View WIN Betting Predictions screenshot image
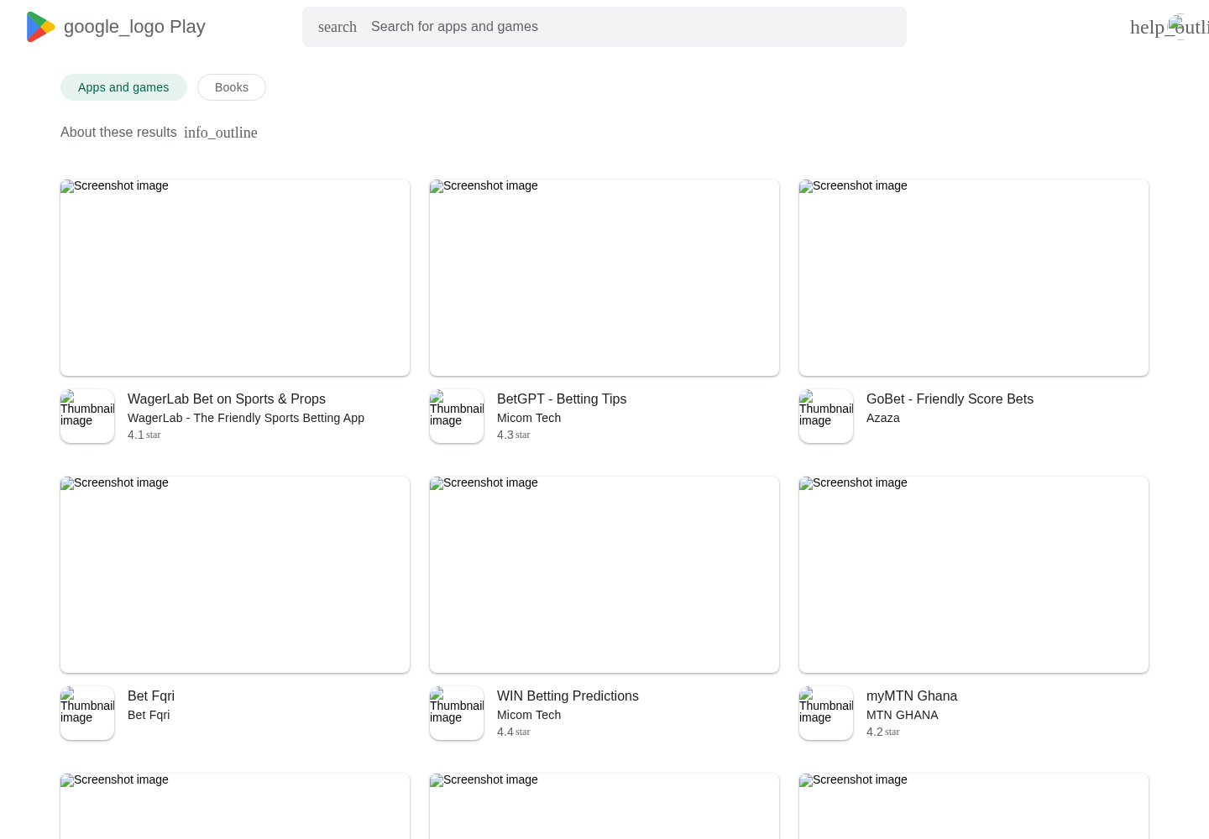This screenshot has width=1209, height=839. coord(604,575)
